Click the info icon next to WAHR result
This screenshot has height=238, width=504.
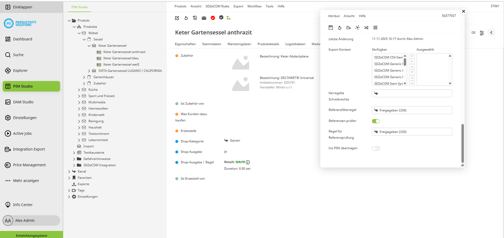[248, 162]
